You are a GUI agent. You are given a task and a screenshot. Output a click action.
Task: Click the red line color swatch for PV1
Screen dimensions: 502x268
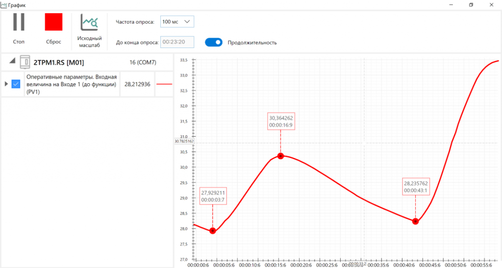point(164,84)
